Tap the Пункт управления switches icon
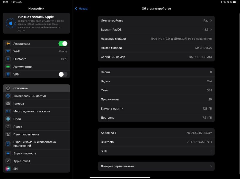The height and width of the screenshot is (179, 240). coord(8,134)
